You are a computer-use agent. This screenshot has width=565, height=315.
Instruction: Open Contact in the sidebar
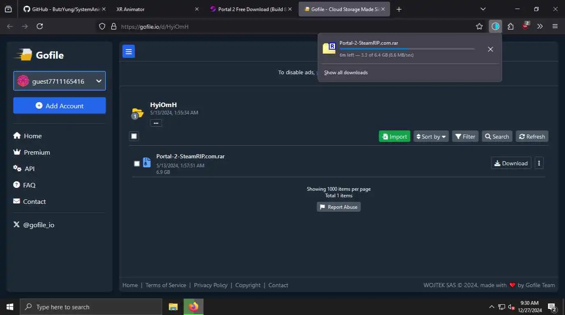point(30,201)
